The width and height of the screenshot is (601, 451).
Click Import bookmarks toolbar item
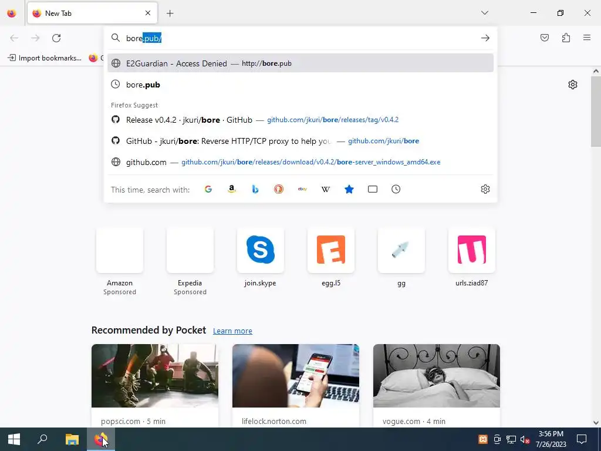[45, 58]
